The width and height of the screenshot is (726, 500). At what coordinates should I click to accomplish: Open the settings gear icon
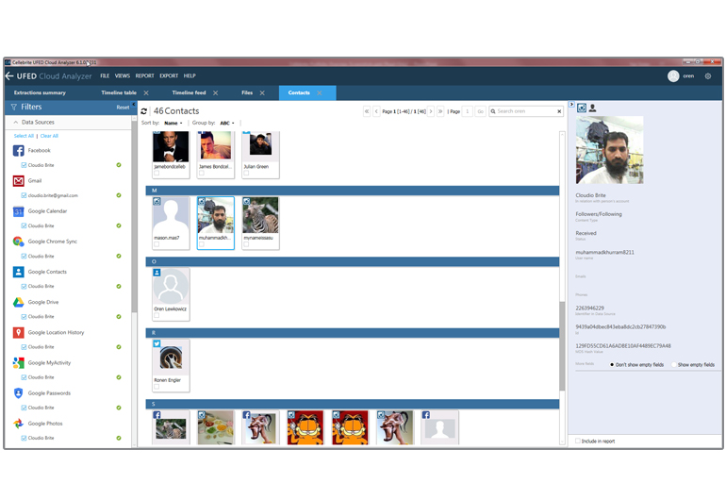click(708, 76)
